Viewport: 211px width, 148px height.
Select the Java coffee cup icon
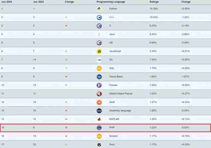99,34
